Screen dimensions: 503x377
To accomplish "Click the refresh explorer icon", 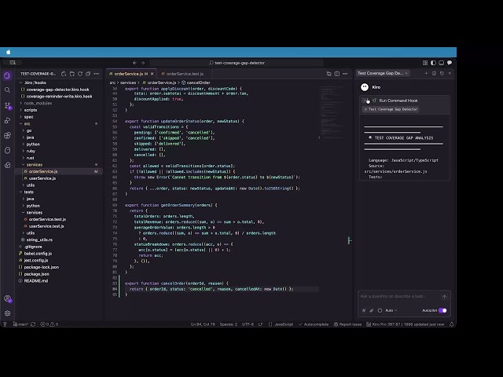I will pyautogui.click(x=80, y=74).
